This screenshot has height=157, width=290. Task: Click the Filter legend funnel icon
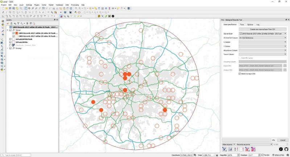(x=18, y=24)
